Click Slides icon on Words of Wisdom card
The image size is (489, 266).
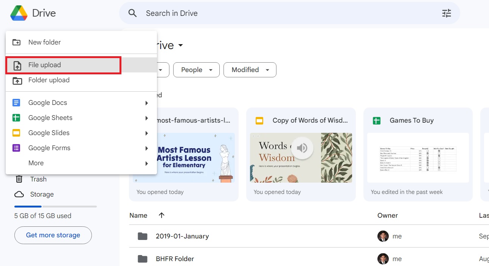(x=259, y=121)
